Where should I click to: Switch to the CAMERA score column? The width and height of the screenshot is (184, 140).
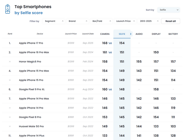[105, 34]
